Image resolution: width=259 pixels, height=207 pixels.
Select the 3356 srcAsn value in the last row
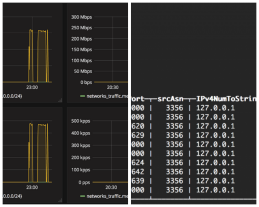[174, 190]
